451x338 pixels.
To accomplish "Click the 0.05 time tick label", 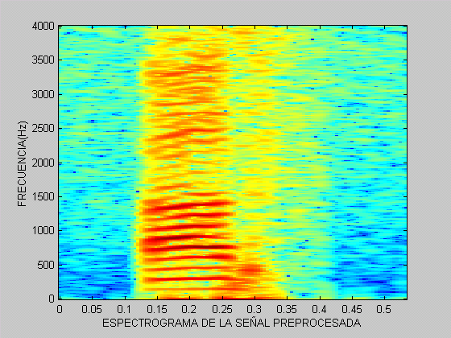I will [x=92, y=310].
